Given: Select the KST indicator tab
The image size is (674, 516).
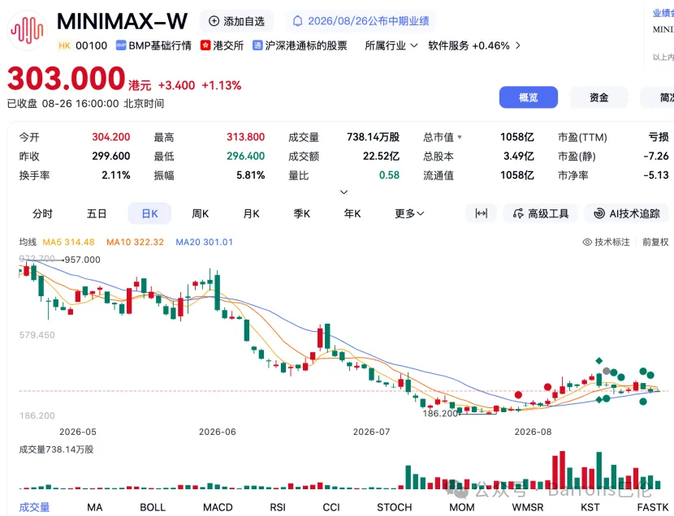Looking at the screenshot, I should point(590,507).
